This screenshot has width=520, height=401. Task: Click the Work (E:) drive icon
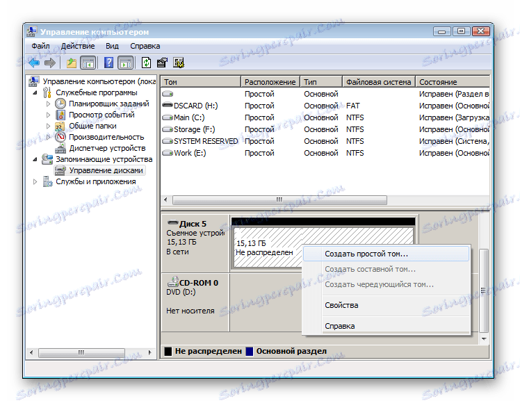[x=168, y=153]
